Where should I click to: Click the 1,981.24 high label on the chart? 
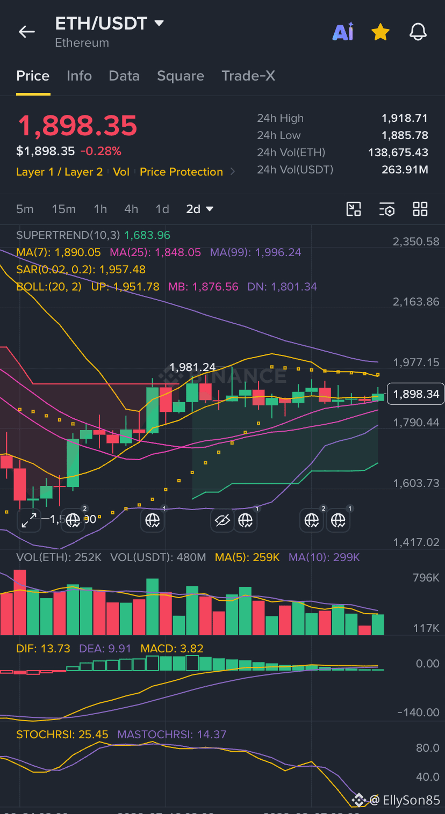(192, 367)
